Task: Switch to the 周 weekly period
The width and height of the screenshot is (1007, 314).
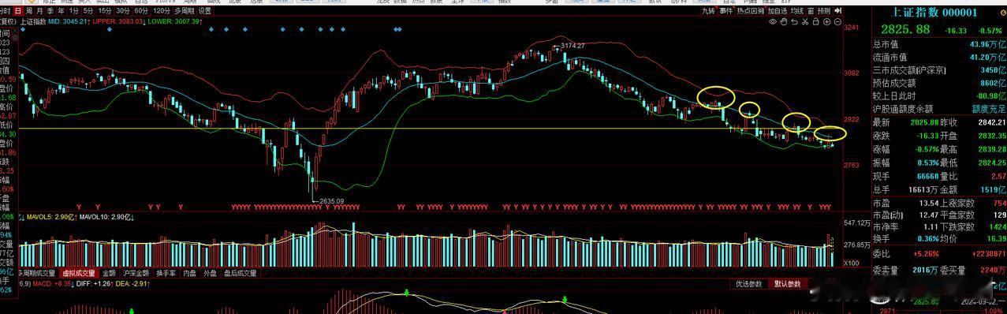Action: coord(28,11)
